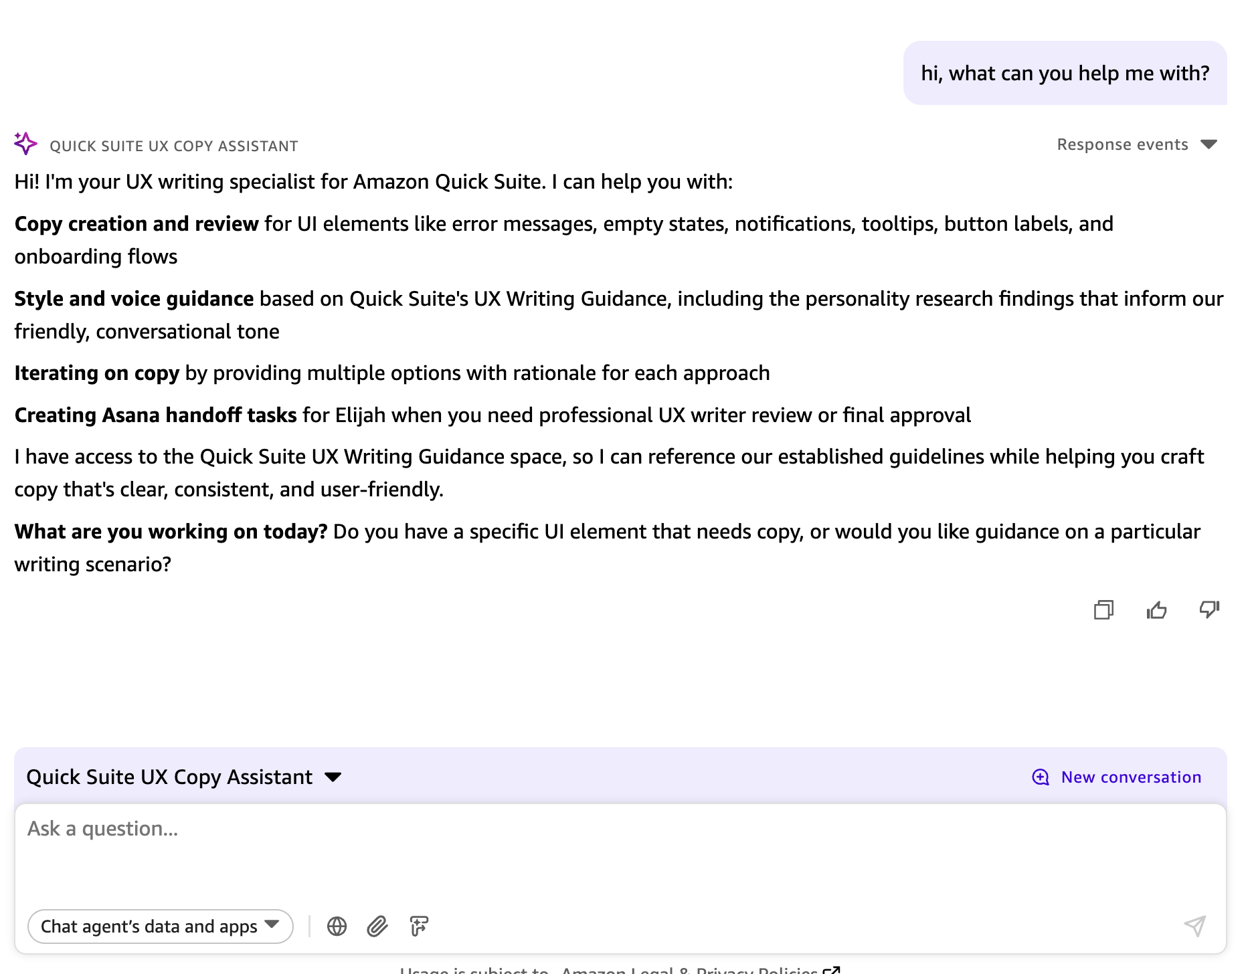1254x974 pixels.
Task: Open the prompt shortcut icon beside the paperclip
Action: (418, 927)
